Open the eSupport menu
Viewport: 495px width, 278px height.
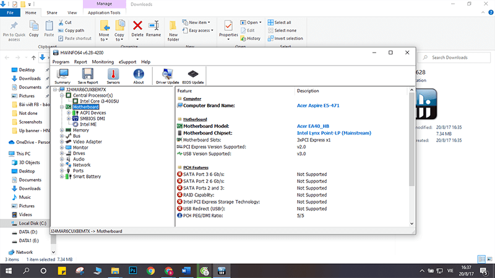click(127, 62)
